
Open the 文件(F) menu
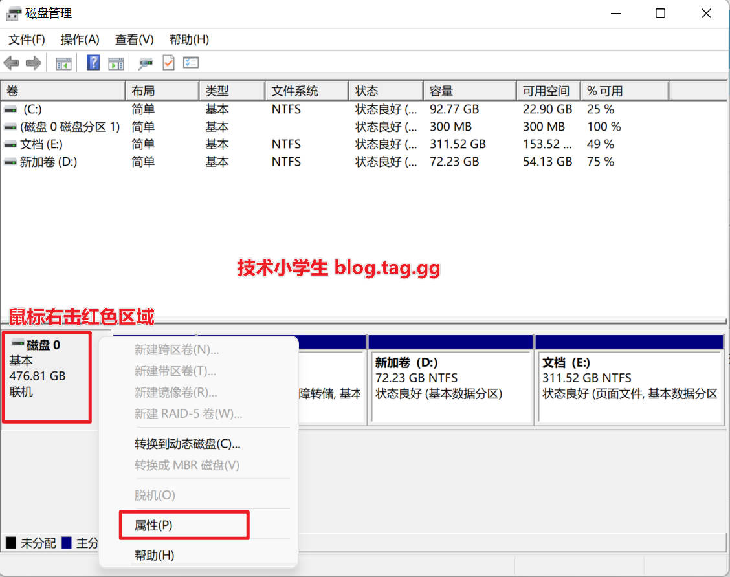[x=27, y=39]
